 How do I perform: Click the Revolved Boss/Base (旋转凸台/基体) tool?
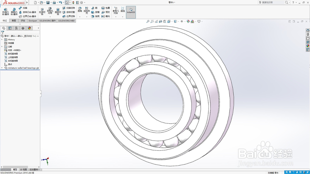pyautogui.click(x=14, y=12)
